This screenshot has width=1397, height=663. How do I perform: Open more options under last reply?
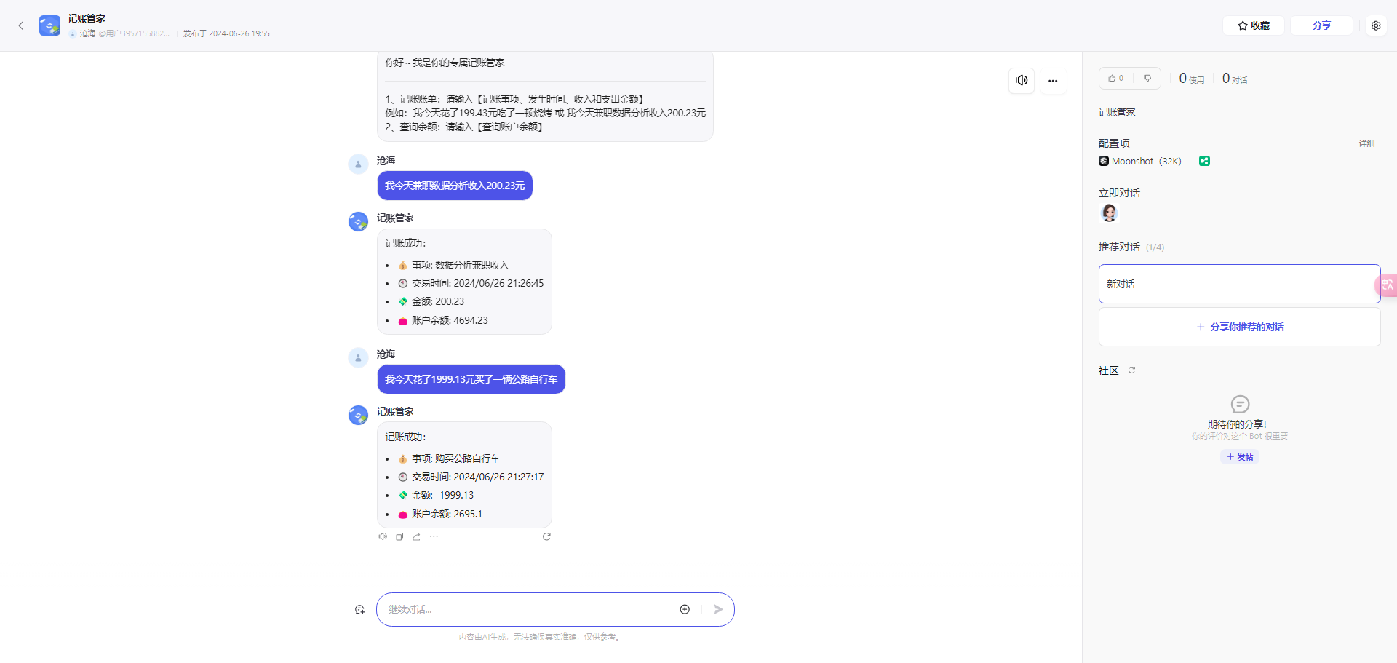pos(434,536)
